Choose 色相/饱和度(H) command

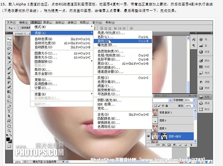point(123,55)
